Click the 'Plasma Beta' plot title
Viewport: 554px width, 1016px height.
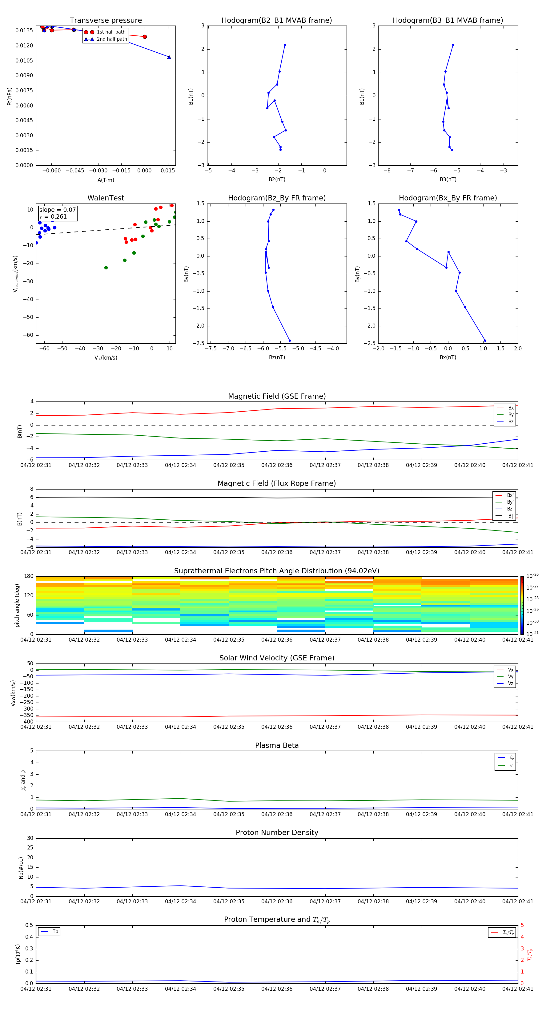(277, 745)
